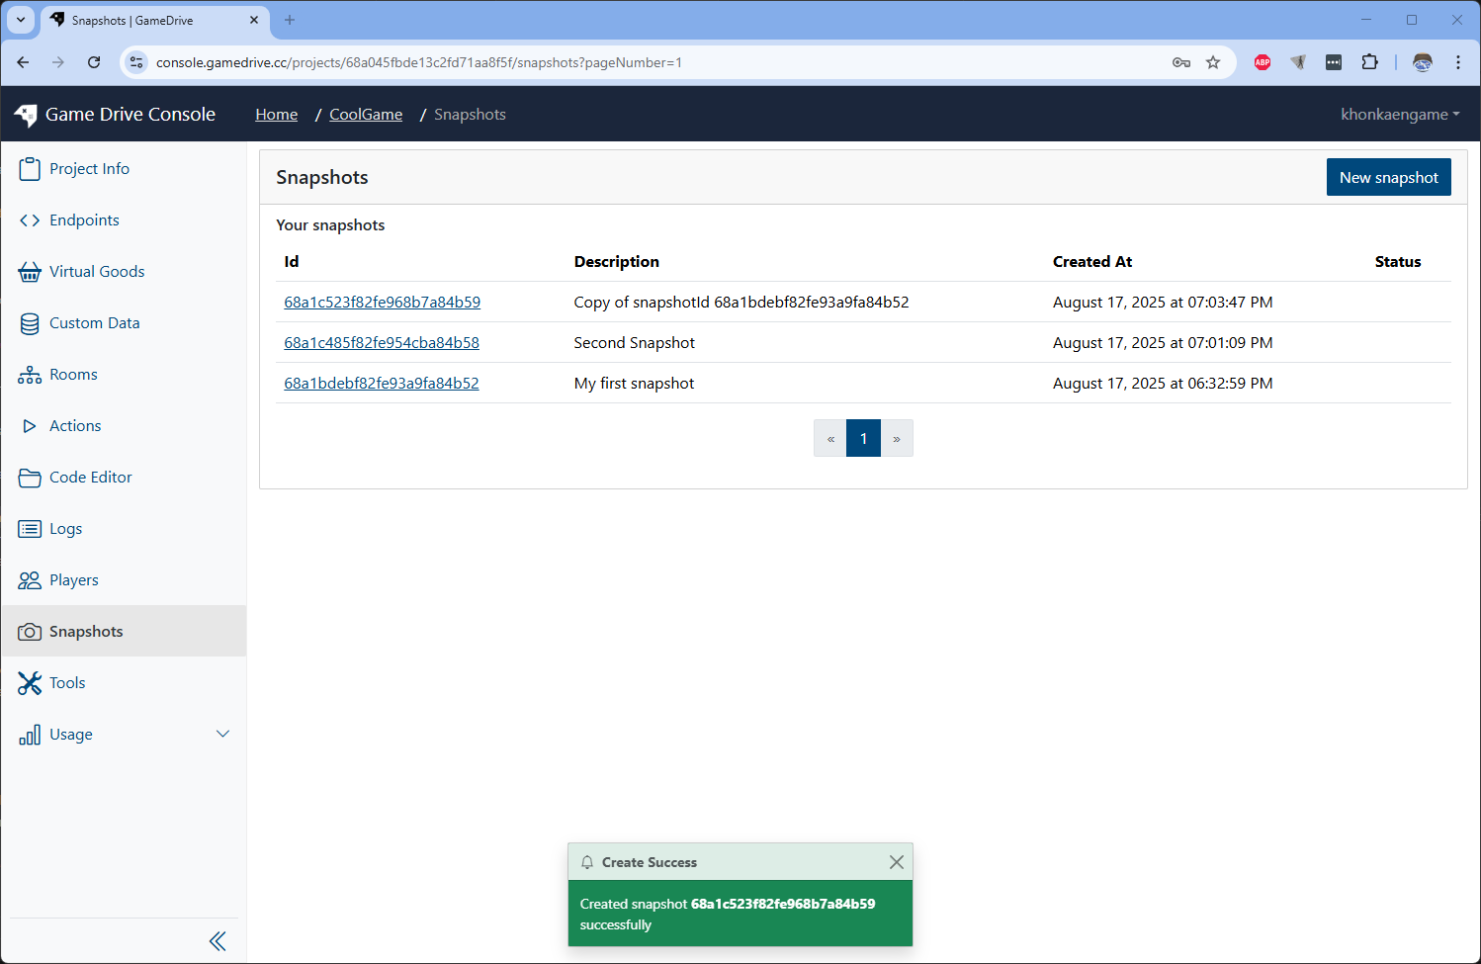Expand the Usage sidebar section
The image size is (1481, 964).
[x=222, y=734]
